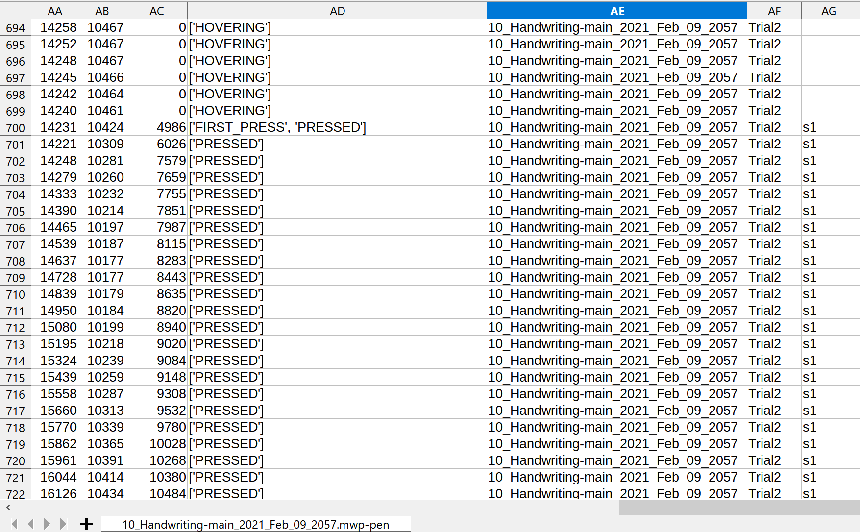Select column AA header

pyautogui.click(x=55, y=11)
